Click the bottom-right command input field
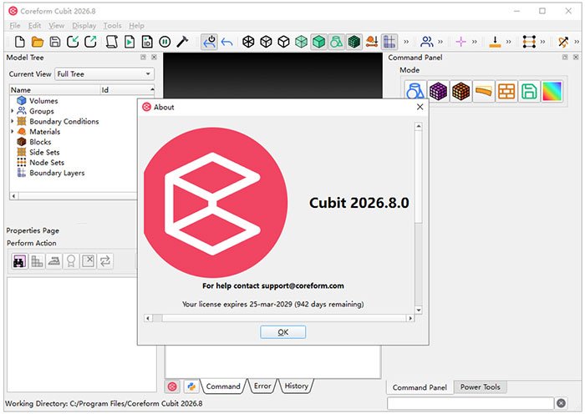Image resolution: width=585 pixels, height=414 pixels. [x=470, y=403]
